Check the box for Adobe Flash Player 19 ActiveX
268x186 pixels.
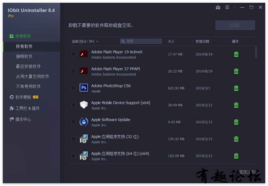click(x=74, y=54)
